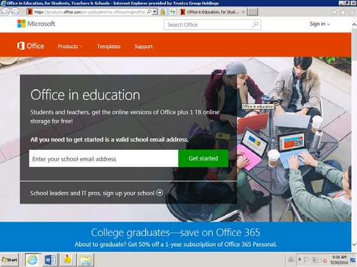Click the Microsoft logo
The height and width of the screenshot is (267, 357).
[x=36, y=24]
